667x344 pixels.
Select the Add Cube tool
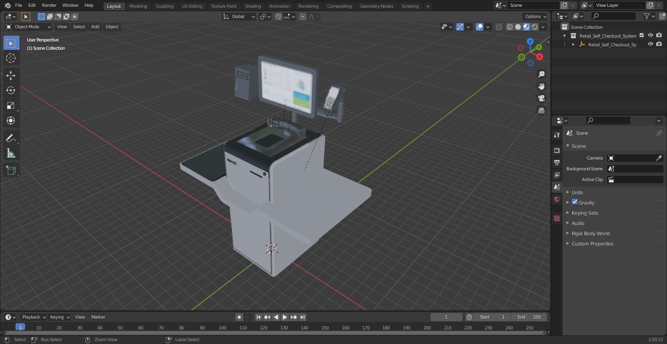coord(11,170)
